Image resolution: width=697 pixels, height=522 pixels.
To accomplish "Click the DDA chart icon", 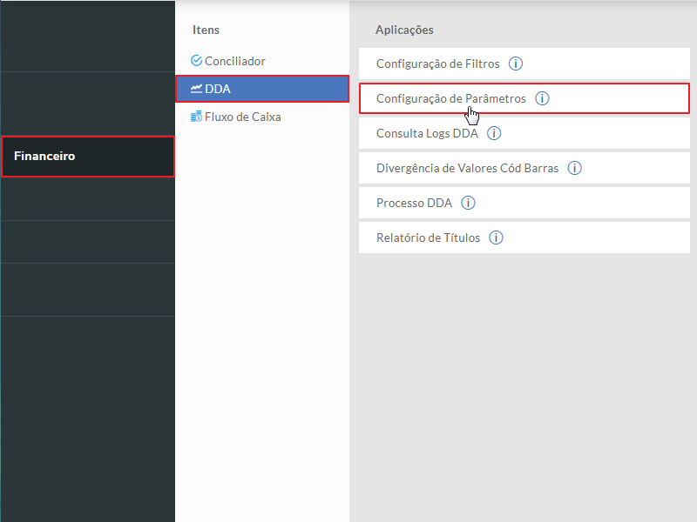I will coord(197,89).
